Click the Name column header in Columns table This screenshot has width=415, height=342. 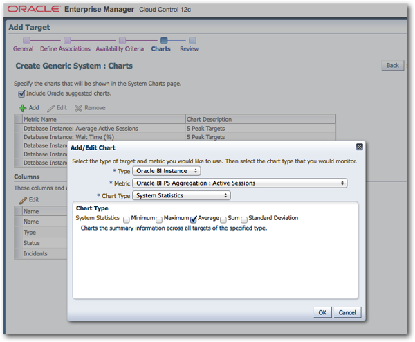44,211
